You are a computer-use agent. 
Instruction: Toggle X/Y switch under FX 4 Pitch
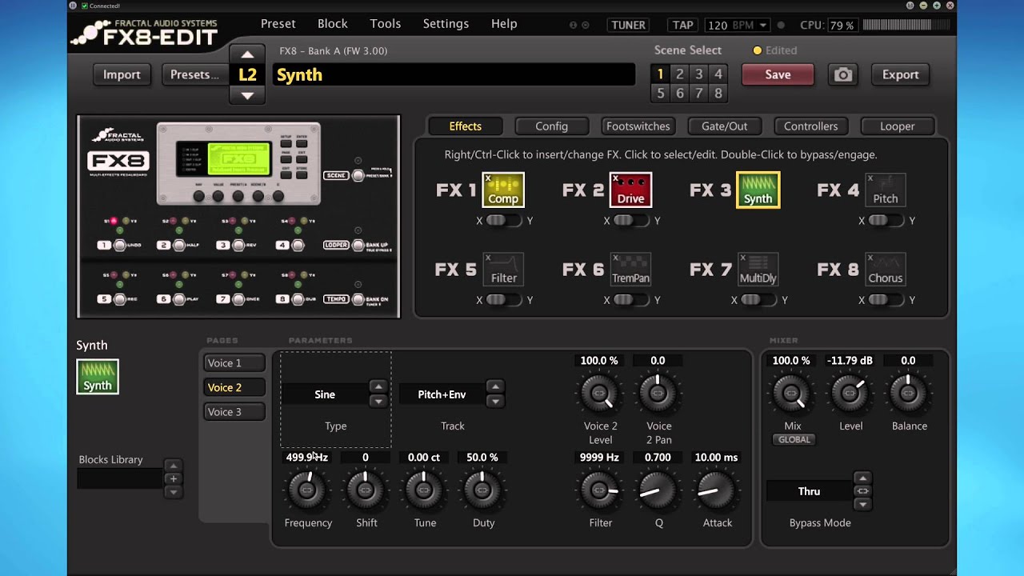click(x=886, y=221)
